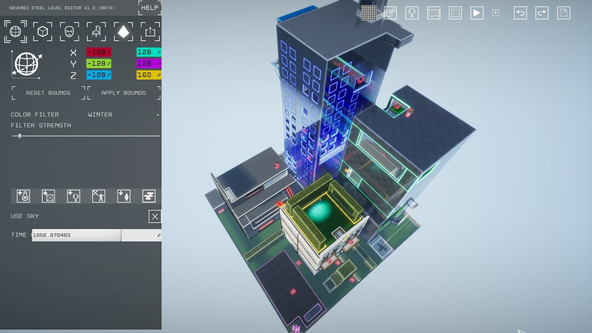Click APPLY BOUNDS button
This screenshot has height=333, width=592.
[x=124, y=93]
